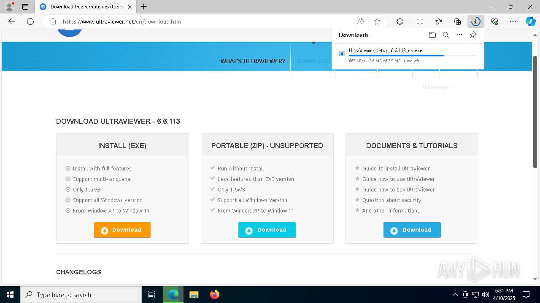Viewport: 540px width, 303px height.
Task: Open Read aloud icon in address bar
Action: click(360, 21)
